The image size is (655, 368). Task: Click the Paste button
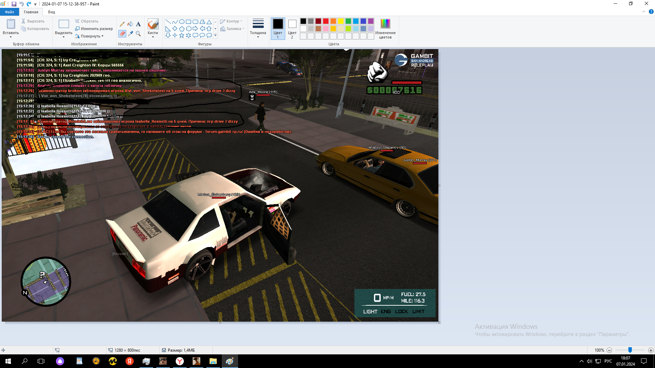(11, 25)
